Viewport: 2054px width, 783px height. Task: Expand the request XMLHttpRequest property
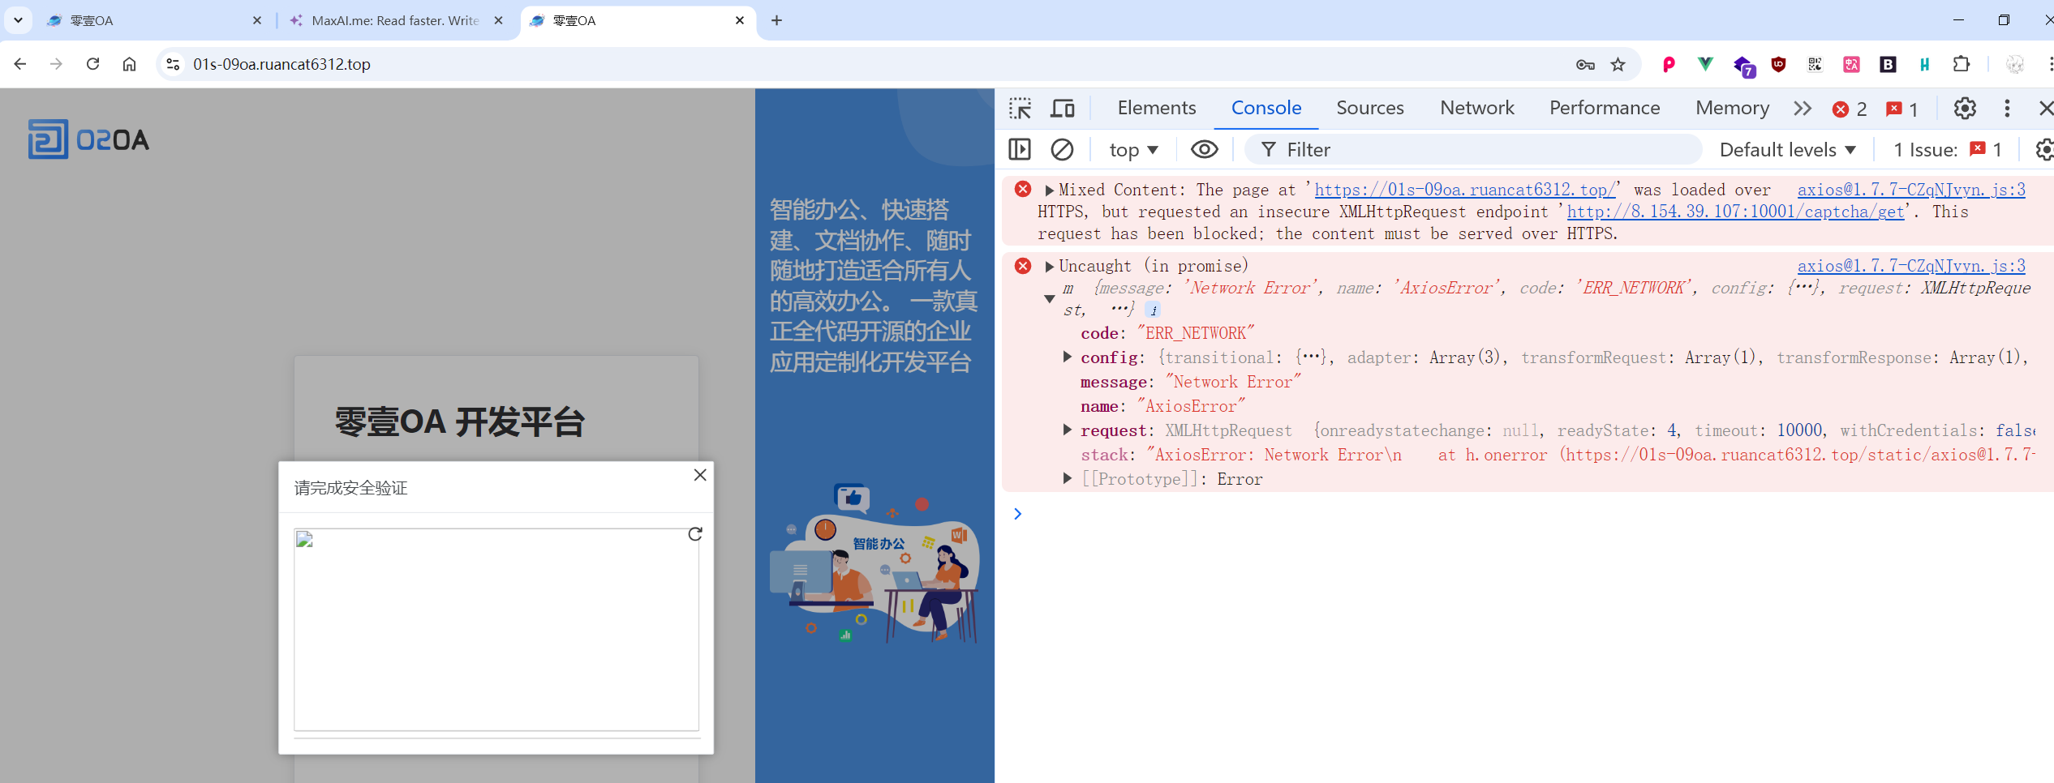click(1067, 430)
